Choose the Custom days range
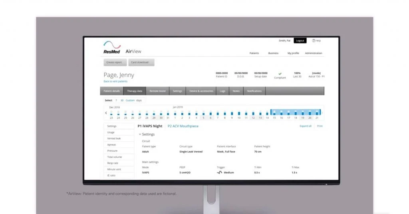The height and width of the screenshot is (214, 409). click(130, 100)
